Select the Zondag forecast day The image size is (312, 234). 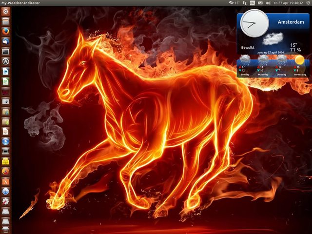245,75
